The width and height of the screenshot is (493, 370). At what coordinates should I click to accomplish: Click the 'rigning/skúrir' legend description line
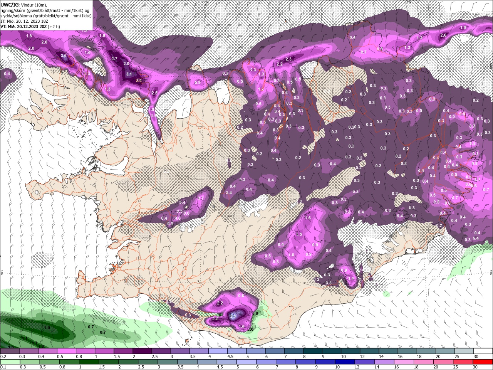45,10
